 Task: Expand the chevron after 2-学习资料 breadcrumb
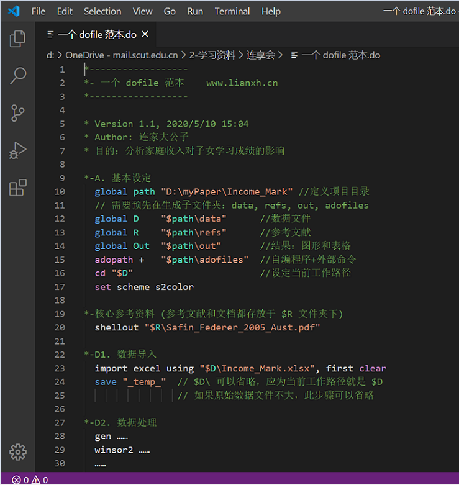click(x=240, y=55)
